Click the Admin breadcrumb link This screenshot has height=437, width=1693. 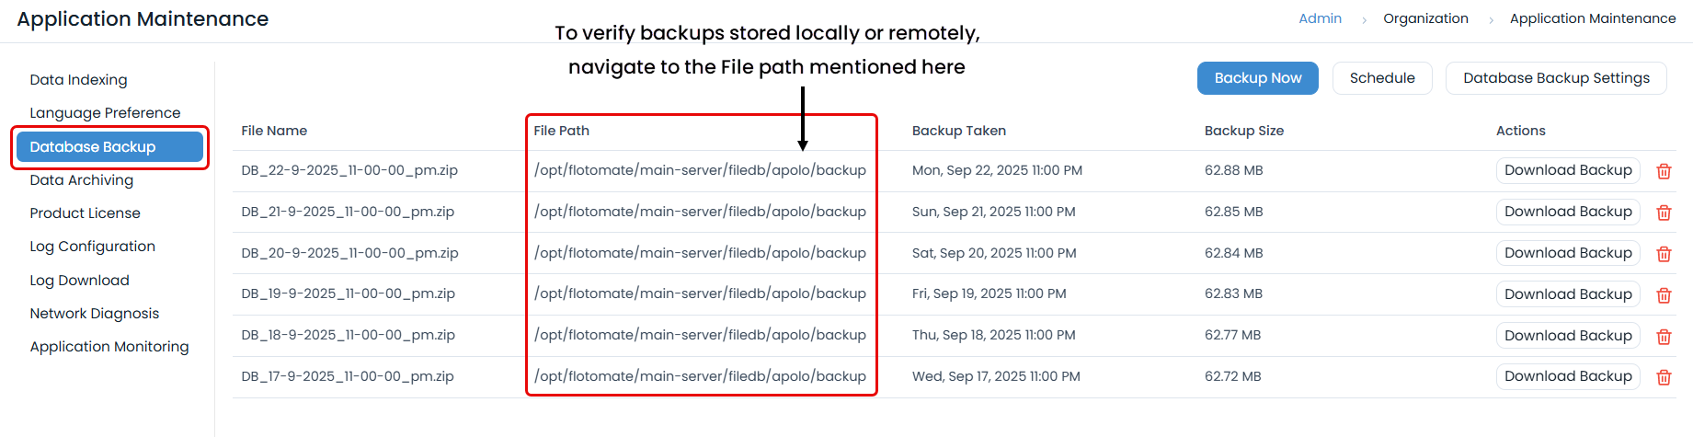[x=1320, y=18]
